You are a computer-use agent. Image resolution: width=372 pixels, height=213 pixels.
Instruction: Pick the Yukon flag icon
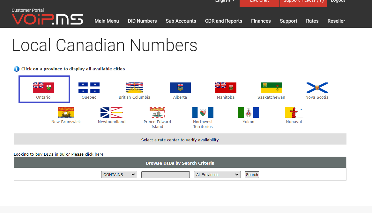tap(249, 112)
